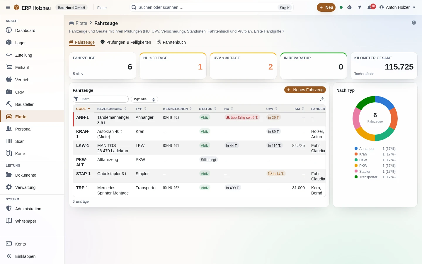The width and height of the screenshot is (422, 264).
Task: Select the Fahrzeuge tab
Action: 82,42
